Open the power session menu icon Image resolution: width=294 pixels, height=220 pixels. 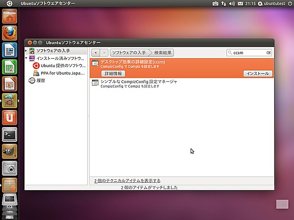[290, 3]
